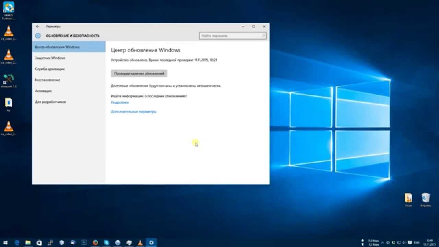Open the Подробнее link

point(120,103)
